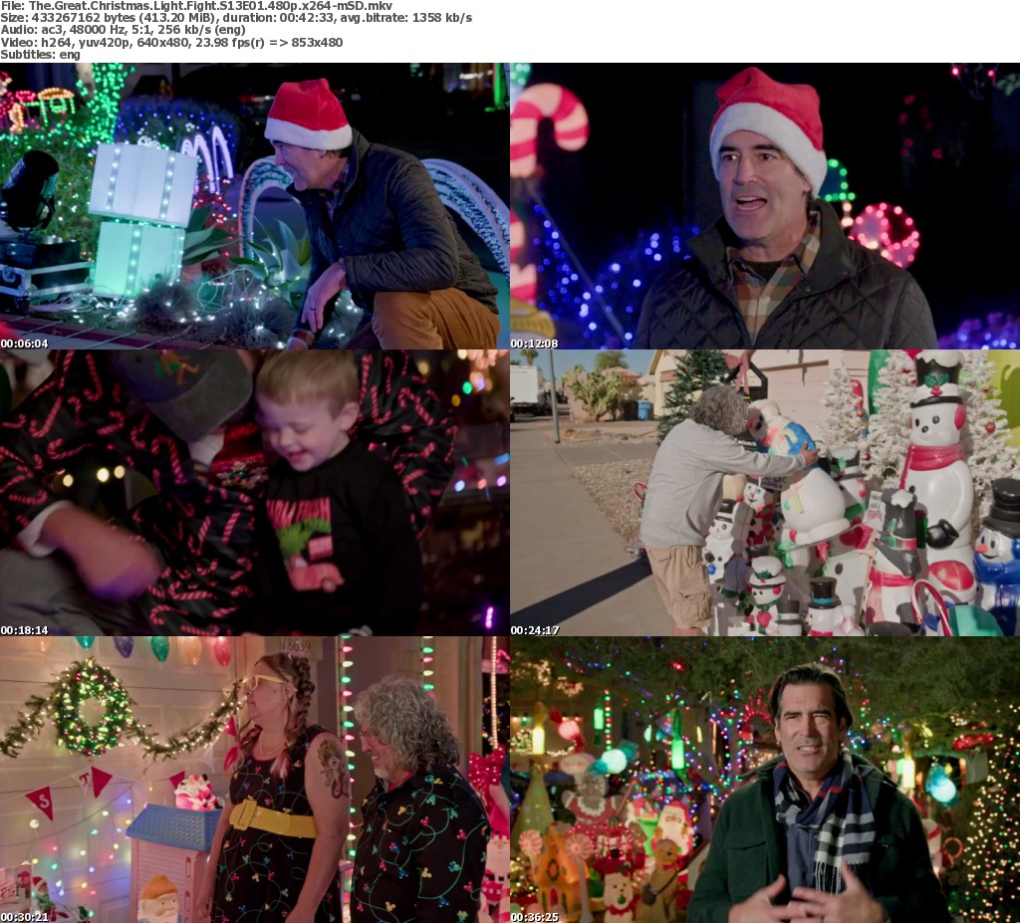The width and height of the screenshot is (1020, 923).
Task: Click the Size and duration info line
Action: pyautogui.click(x=236, y=18)
